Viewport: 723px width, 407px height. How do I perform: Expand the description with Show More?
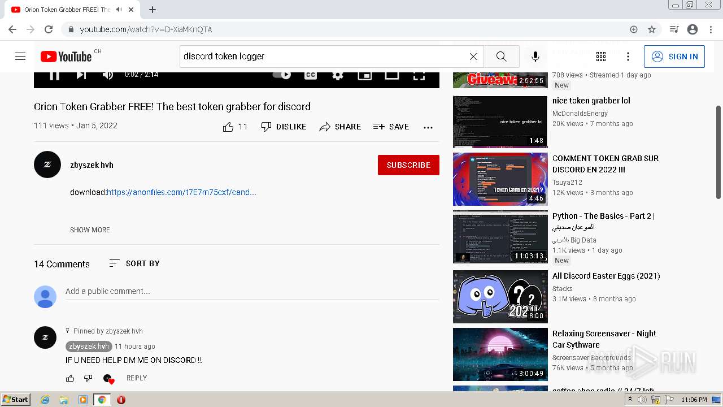tap(90, 230)
